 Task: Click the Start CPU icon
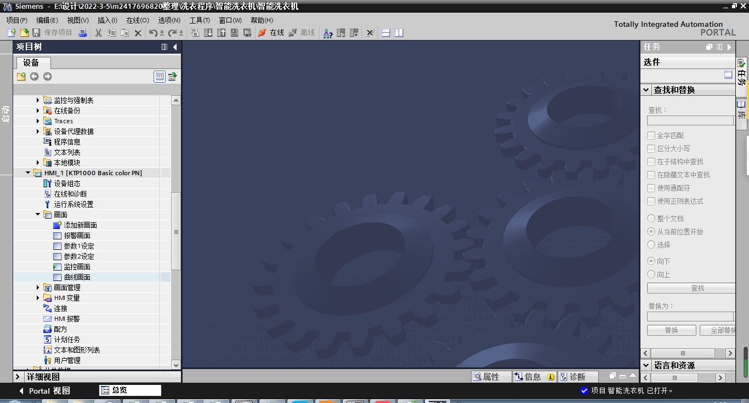coord(341,33)
